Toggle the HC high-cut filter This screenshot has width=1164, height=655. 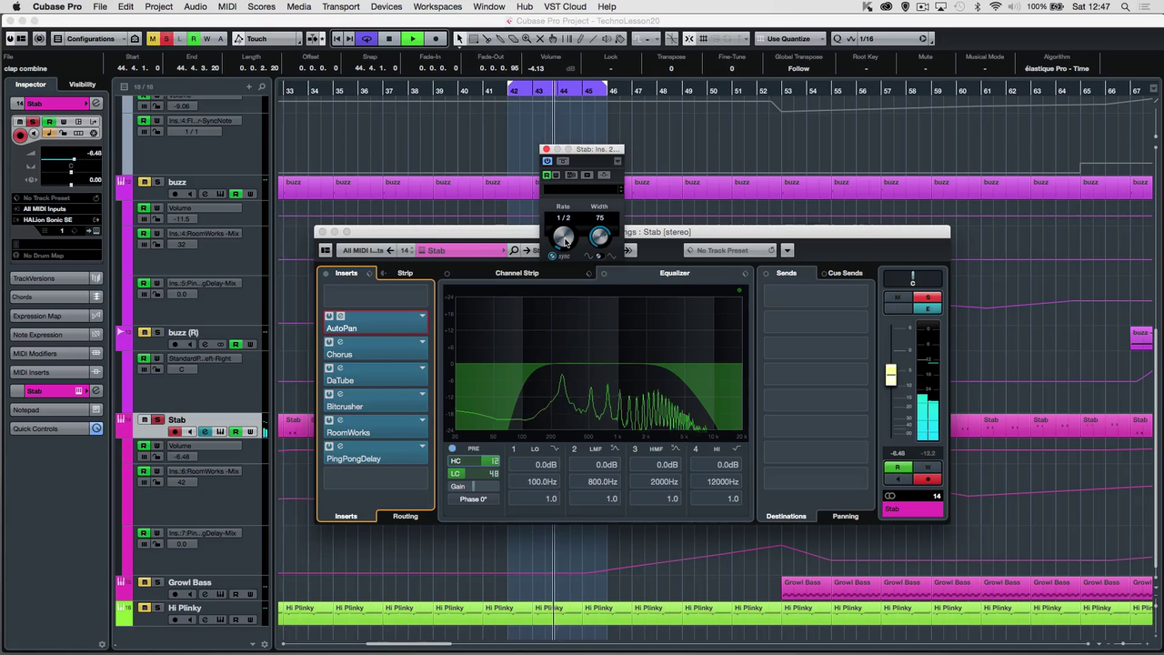475,461
